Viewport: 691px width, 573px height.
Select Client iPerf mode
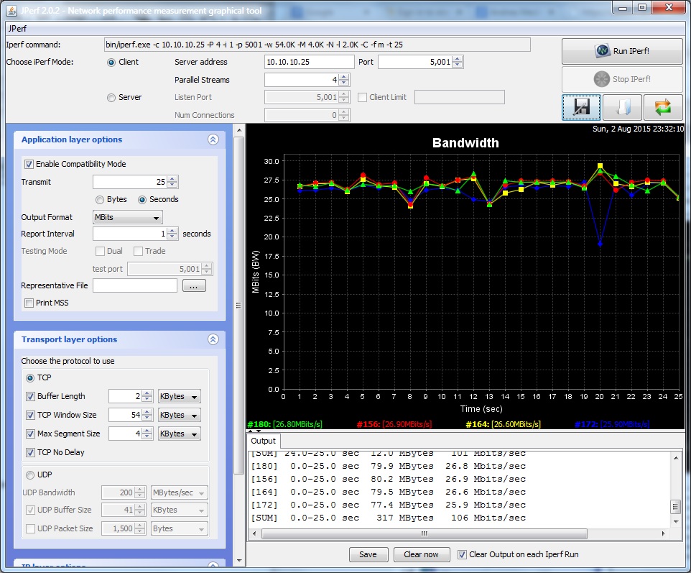111,63
